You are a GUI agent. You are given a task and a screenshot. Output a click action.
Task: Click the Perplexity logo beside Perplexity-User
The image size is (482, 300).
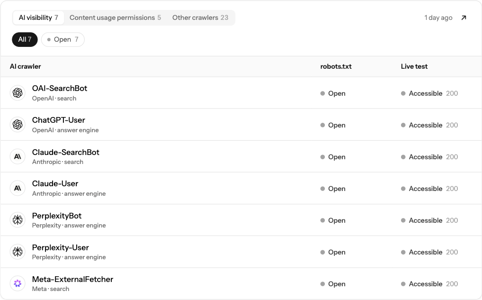point(18,251)
